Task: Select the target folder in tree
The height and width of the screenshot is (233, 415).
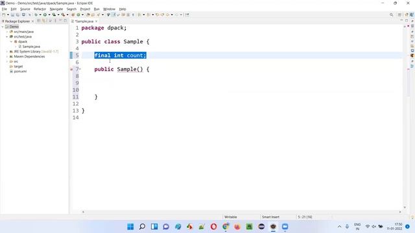Action: tap(18, 66)
